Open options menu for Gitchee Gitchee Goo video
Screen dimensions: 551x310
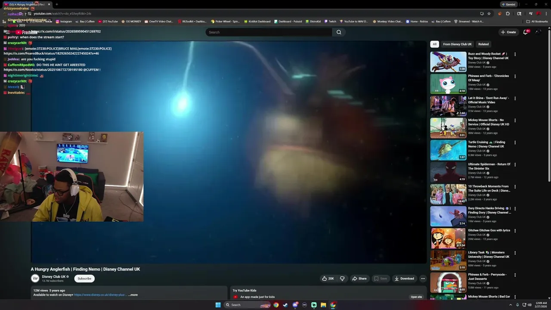pos(515,231)
